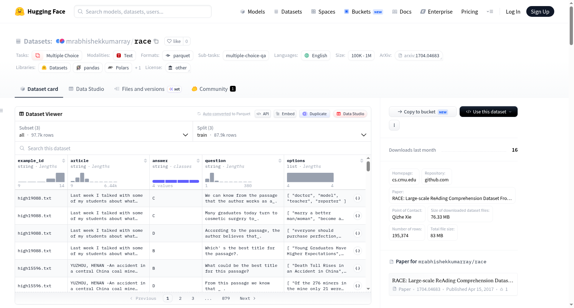Click the Sign Up button
Image resolution: width=574 pixels, height=308 pixels.
[540, 11]
